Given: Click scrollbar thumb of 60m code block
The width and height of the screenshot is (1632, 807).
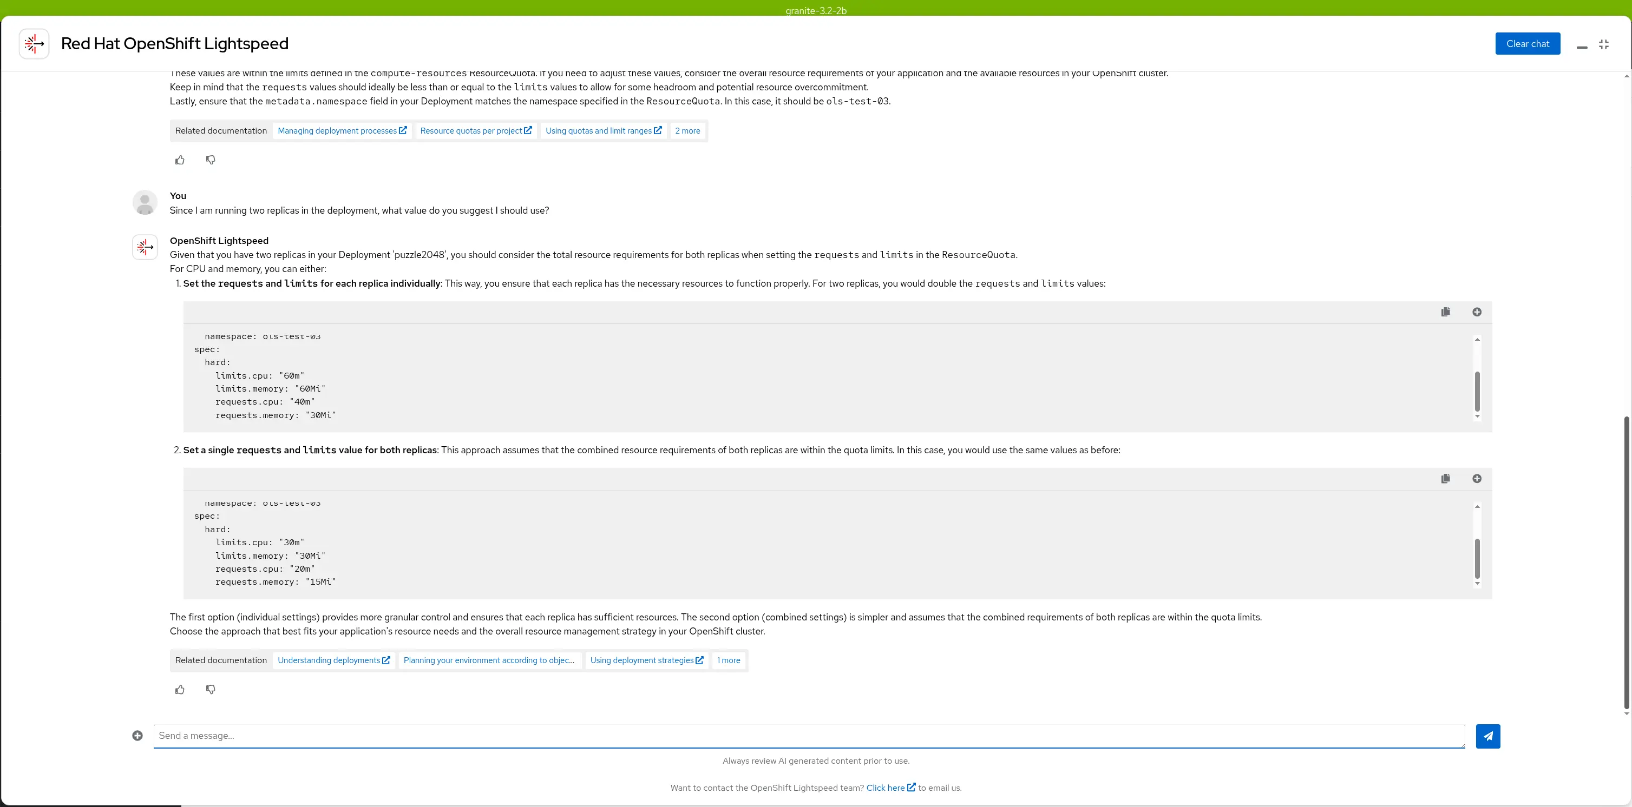Looking at the screenshot, I should pos(1477,391).
